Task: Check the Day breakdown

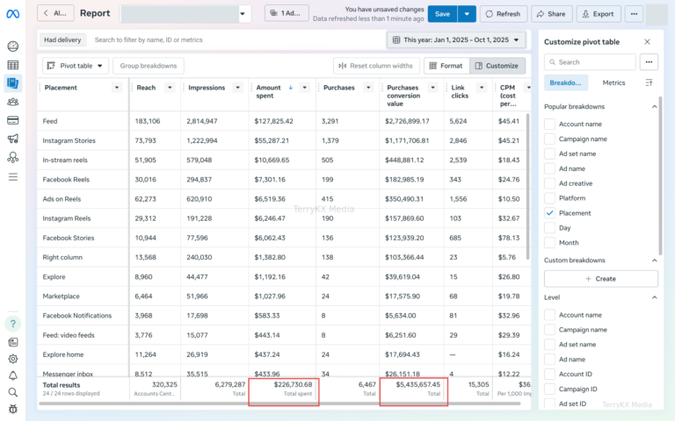Action: coord(549,228)
